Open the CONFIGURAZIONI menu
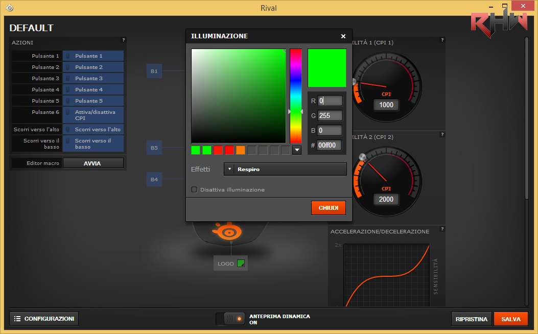Screen dimensions: 538x334 point(44,319)
